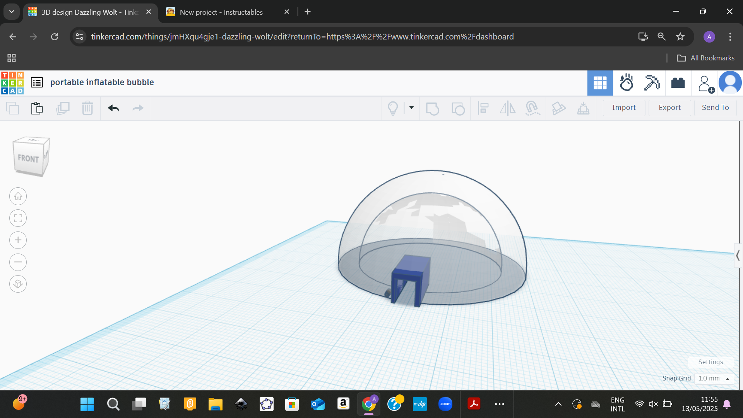Click the install app icon
Viewport: 743px width, 418px height.
[x=643, y=37]
